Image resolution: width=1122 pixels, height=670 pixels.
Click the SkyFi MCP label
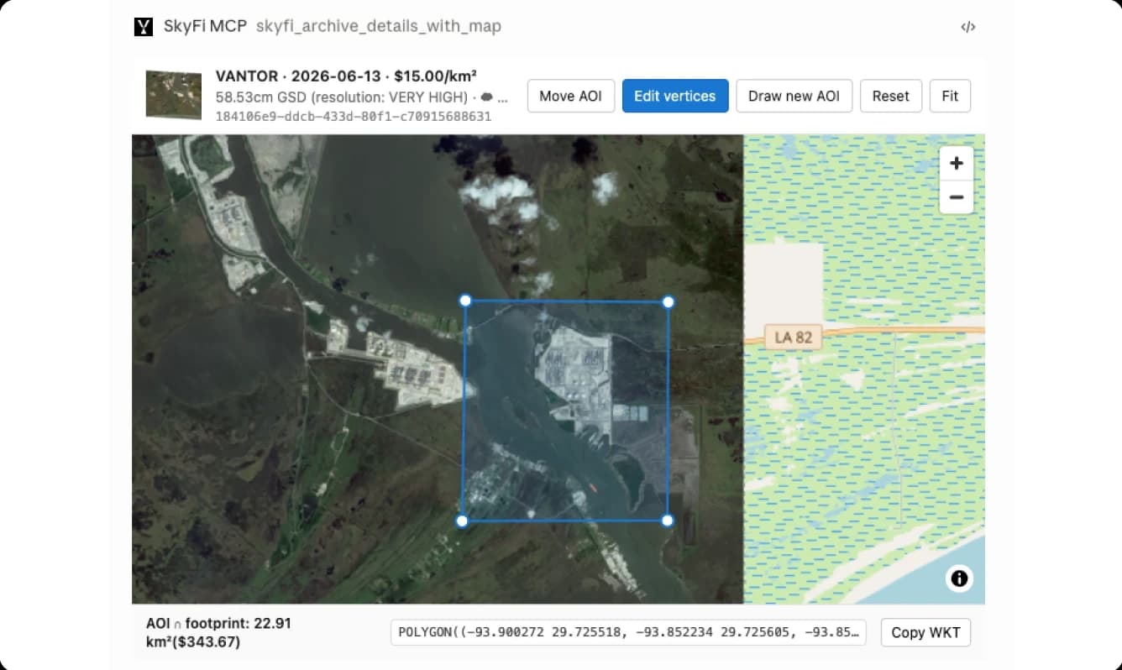click(x=205, y=26)
